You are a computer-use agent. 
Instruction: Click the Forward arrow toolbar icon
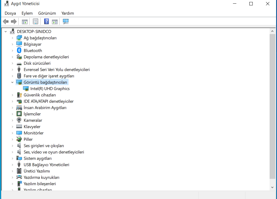(x=14, y=21)
